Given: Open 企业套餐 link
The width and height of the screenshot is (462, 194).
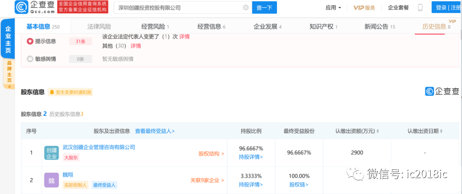Looking at the screenshot, I should pyautogui.click(x=398, y=8).
